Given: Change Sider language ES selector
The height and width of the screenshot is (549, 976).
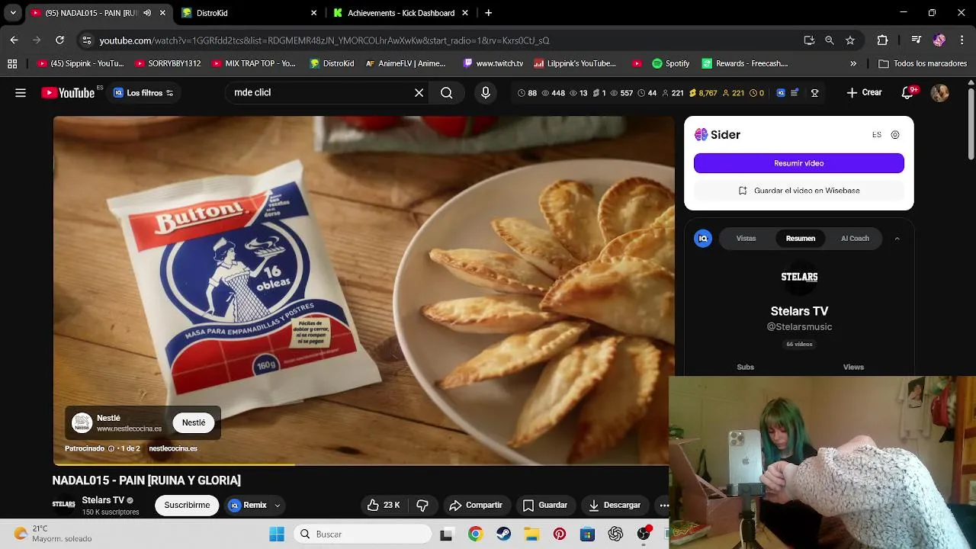Looking at the screenshot, I should click(877, 135).
